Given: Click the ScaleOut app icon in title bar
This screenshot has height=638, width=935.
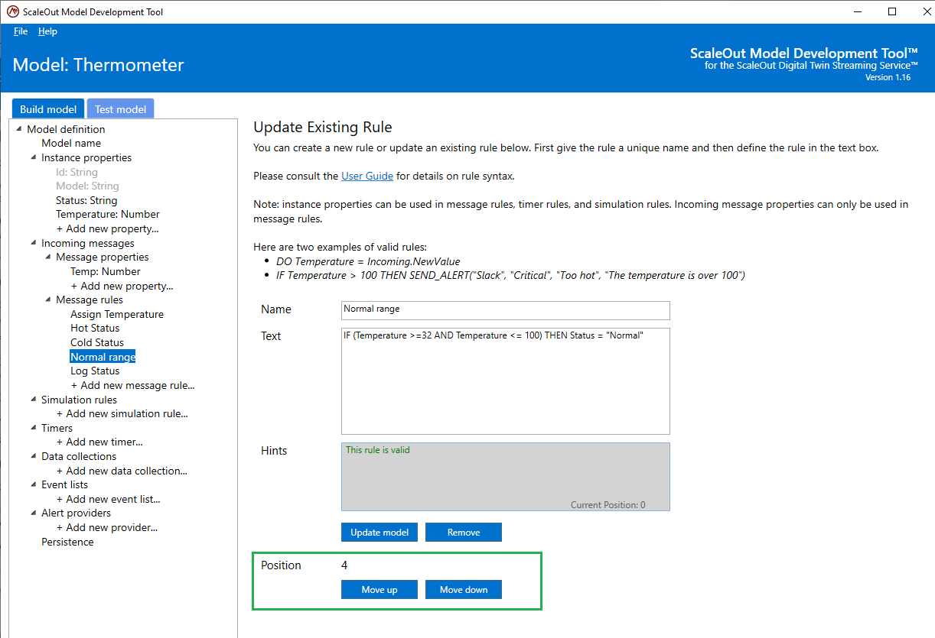Looking at the screenshot, I should (x=12, y=11).
